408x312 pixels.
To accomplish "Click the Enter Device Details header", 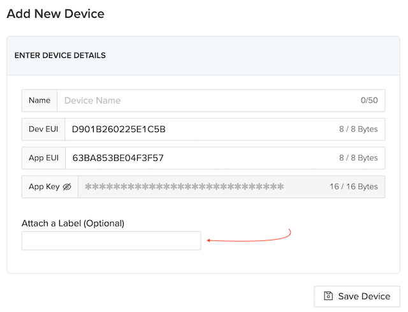I will (x=60, y=56).
